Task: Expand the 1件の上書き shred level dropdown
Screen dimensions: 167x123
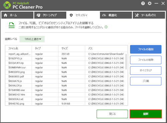Action: (x=32, y=39)
